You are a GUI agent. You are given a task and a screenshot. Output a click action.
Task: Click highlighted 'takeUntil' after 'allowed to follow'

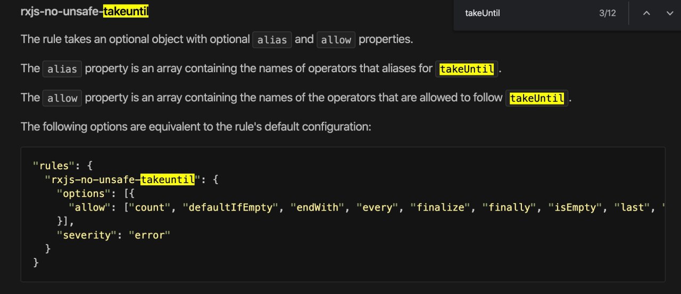tap(537, 98)
